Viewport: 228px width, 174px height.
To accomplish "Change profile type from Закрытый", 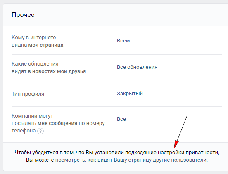I will point(130,94).
